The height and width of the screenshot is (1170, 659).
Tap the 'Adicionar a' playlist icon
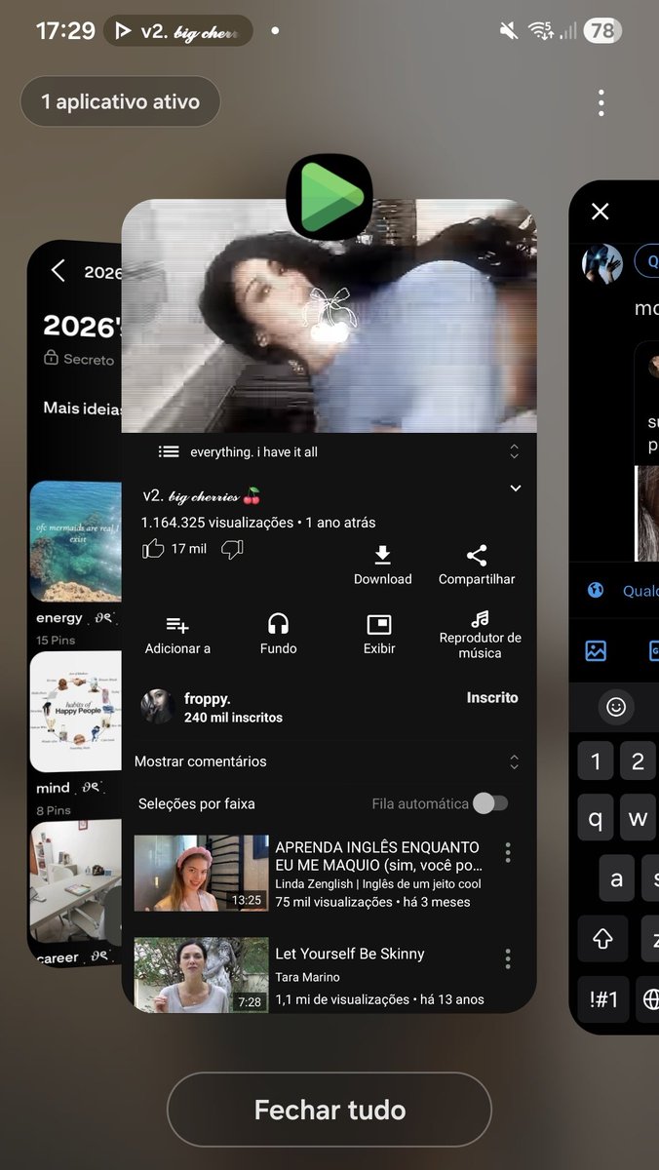177,624
